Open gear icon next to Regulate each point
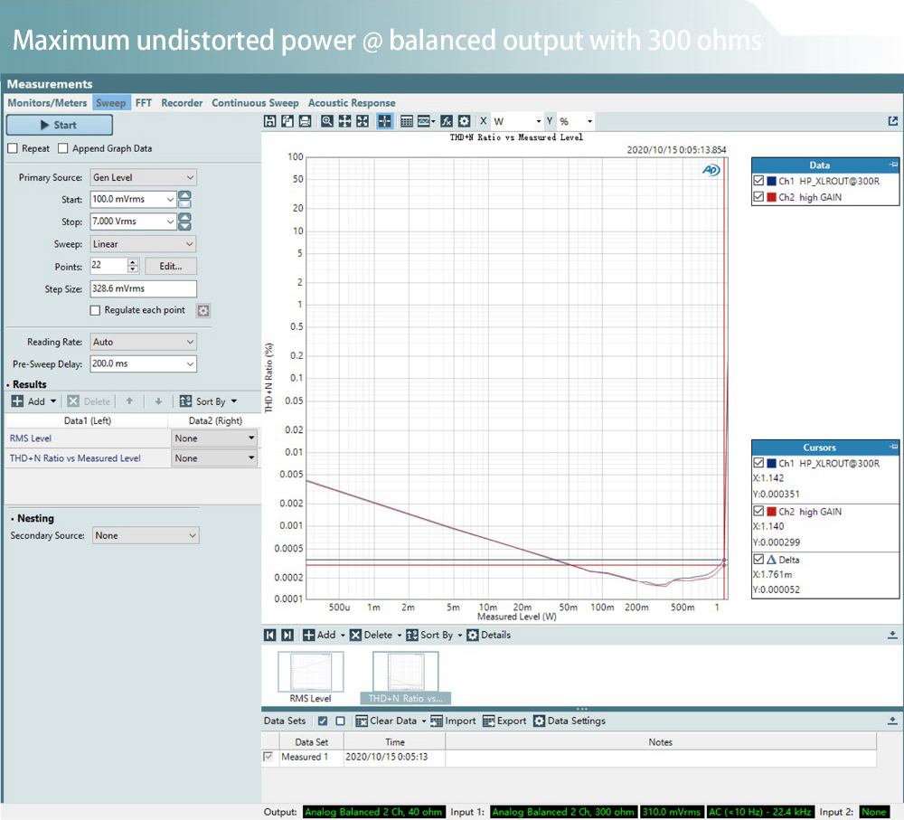 [203, 310]
